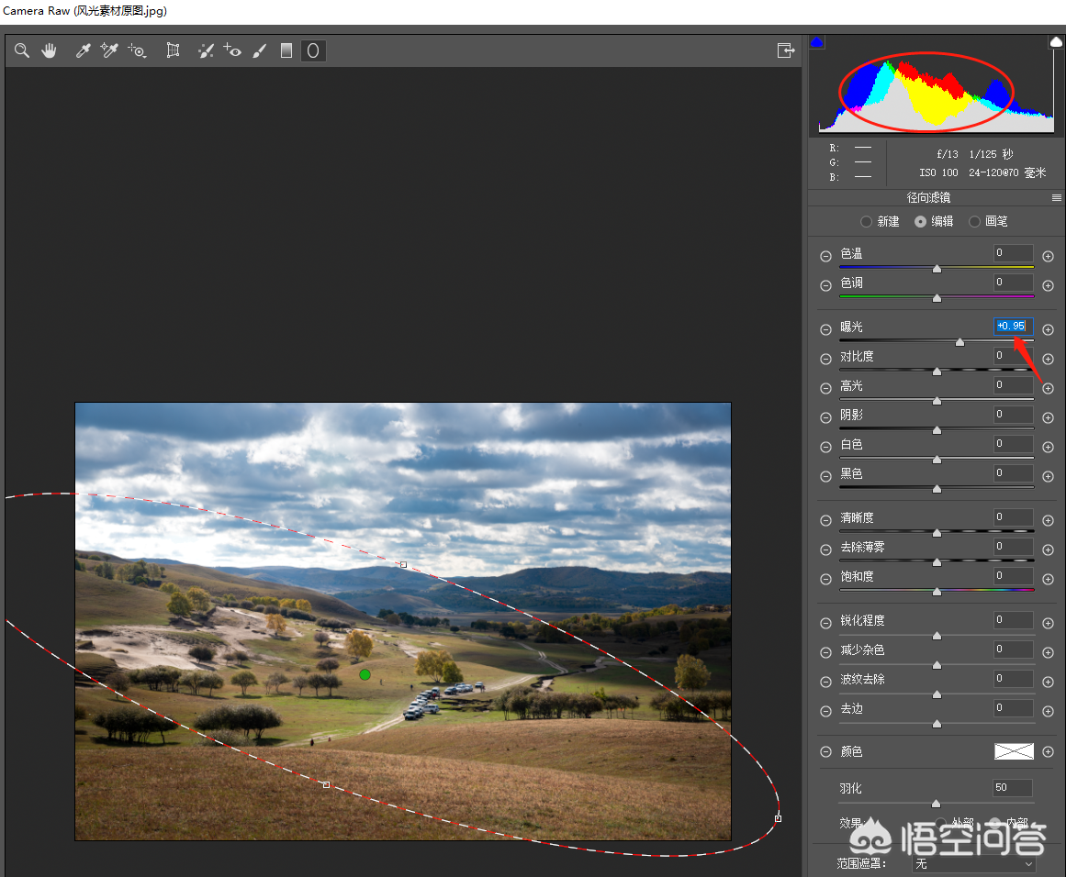Viewport: 1066px width, 877px height.
Task: Click the 色温 value input field
Action: click(x=1013, y=252)
